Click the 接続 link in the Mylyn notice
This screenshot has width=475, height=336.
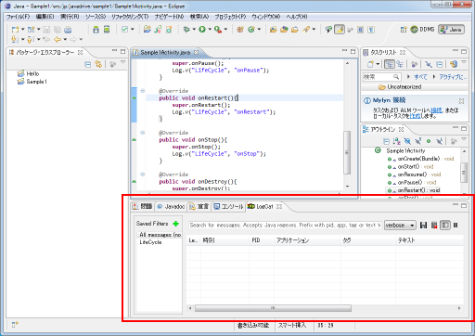pos(436,110)
